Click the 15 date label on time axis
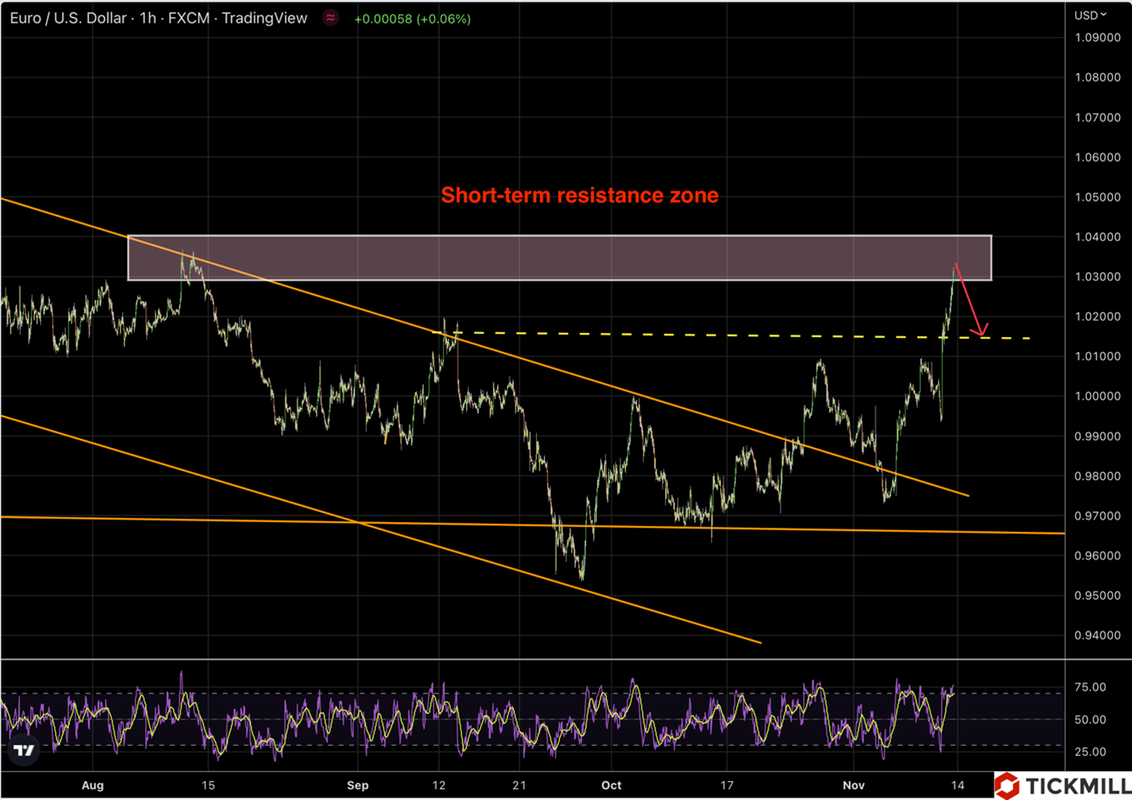 click(x=209, y=785)
